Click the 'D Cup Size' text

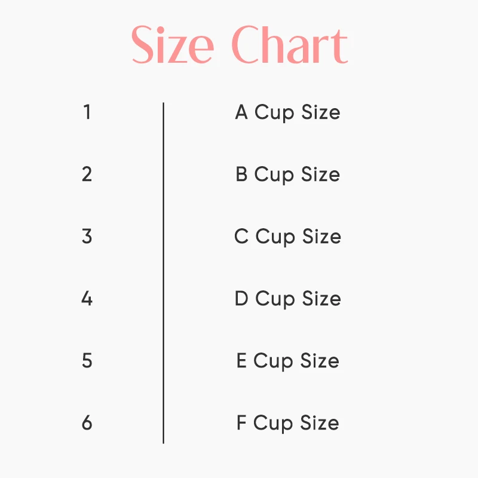tap(287, 299)
